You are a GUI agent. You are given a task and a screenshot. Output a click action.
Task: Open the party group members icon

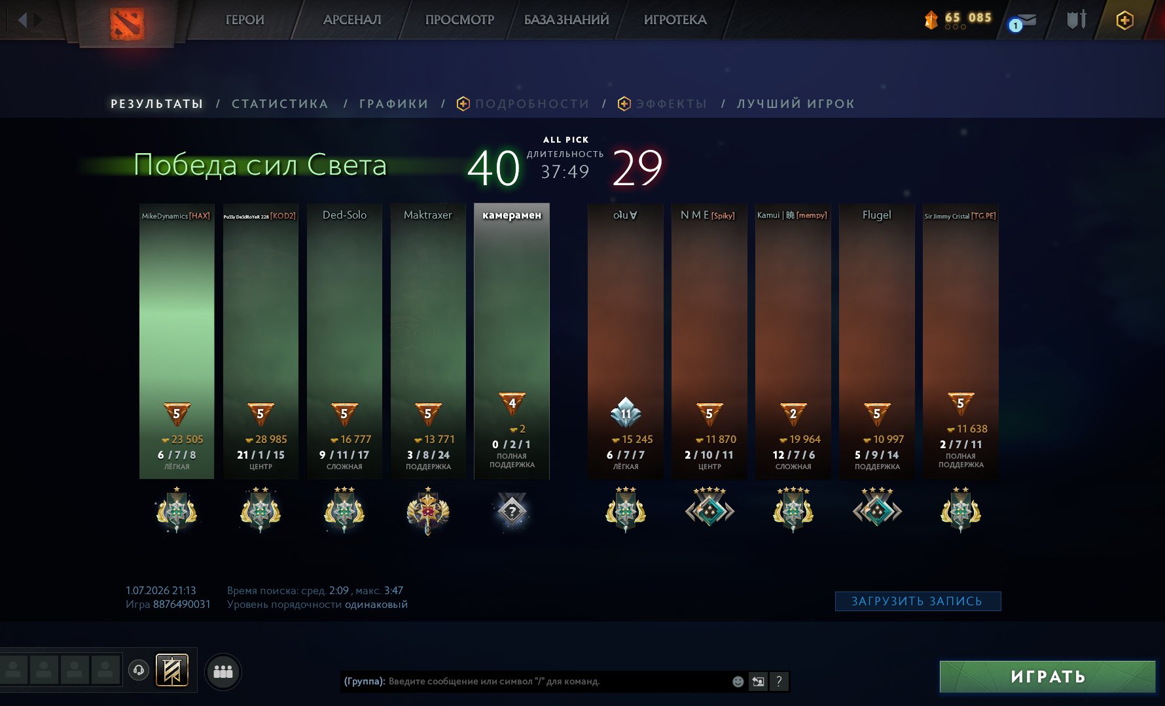[x=223, y=671]
